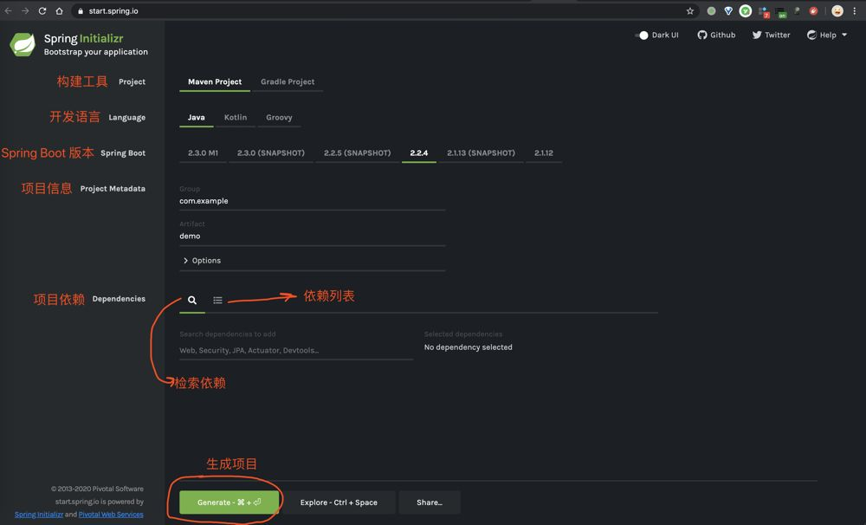Switch to search dependencies magnifier icon
The height and width of the screenshot is (525, 866).
click(x=192, y=300)
